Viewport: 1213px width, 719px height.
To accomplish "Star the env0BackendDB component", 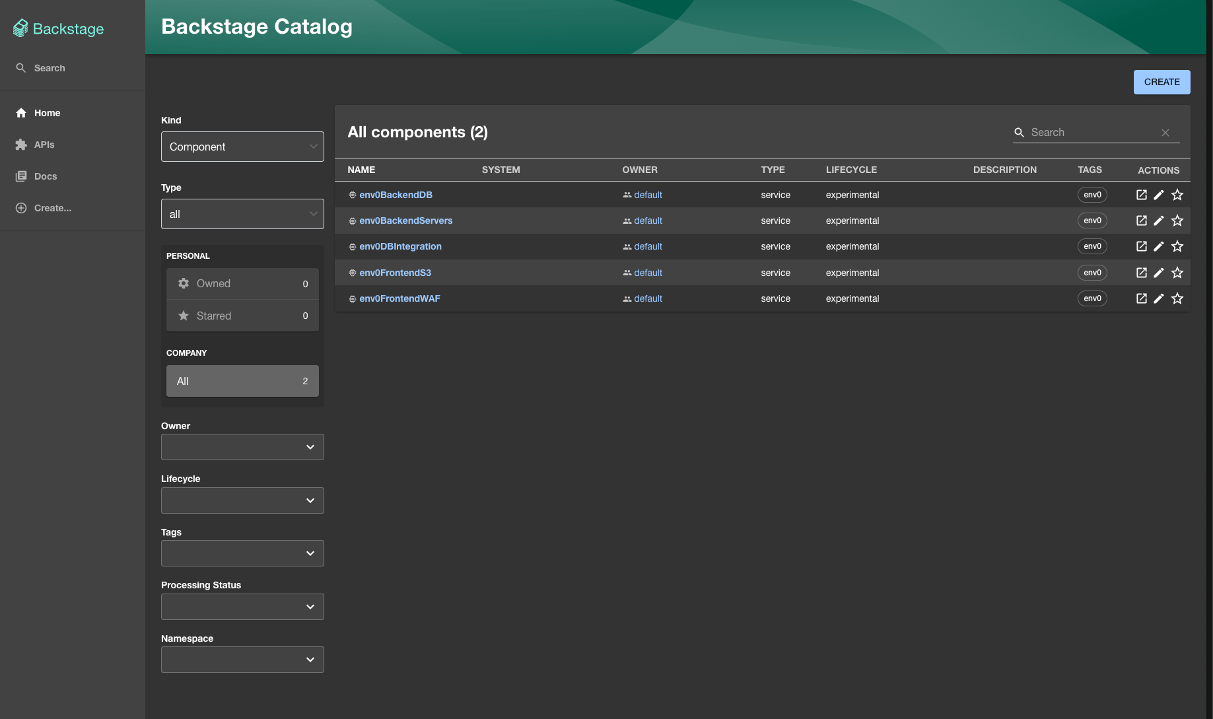I will pos(1177,195).
